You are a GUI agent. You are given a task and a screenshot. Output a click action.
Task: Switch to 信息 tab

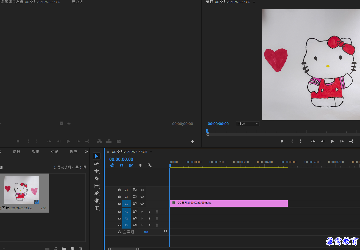pyautogui.click(x=17, y=152)
